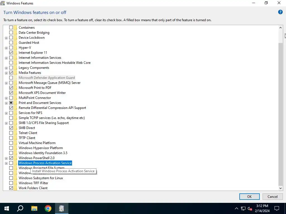Confirm changes with OK button
Image resolution: width=286 pixels, height=214 pixels.
249,196
